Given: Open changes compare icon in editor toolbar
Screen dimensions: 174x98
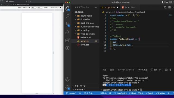Looking at the screenshot, I should click(x=165, y=7).
